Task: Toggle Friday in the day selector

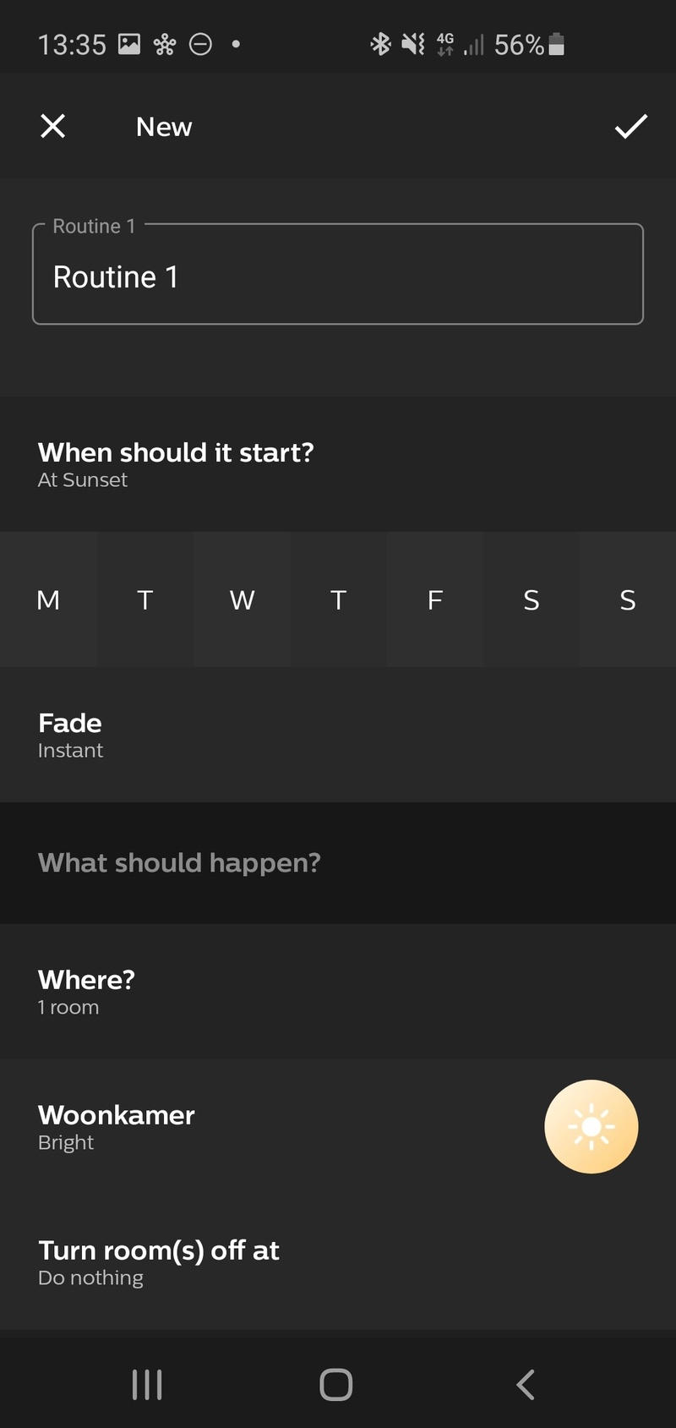Action: pyautogui.click(x=434, y=599)
